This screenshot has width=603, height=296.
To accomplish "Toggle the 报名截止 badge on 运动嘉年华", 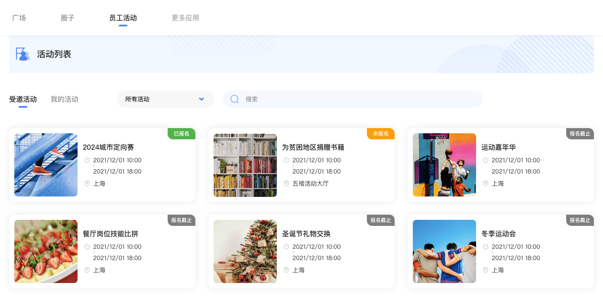I will pos(580,134).
